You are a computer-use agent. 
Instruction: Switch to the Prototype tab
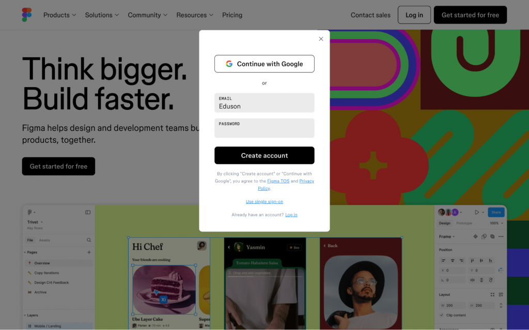(464, 223)
